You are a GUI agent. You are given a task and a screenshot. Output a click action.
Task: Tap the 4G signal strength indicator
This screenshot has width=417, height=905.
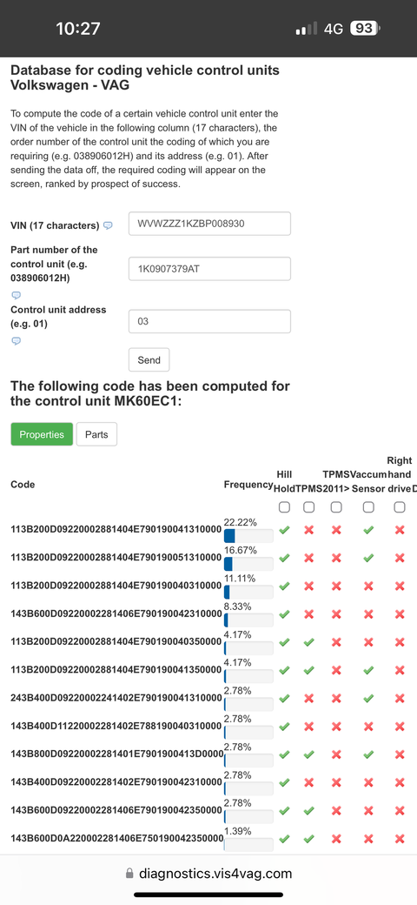pos(306,29)
